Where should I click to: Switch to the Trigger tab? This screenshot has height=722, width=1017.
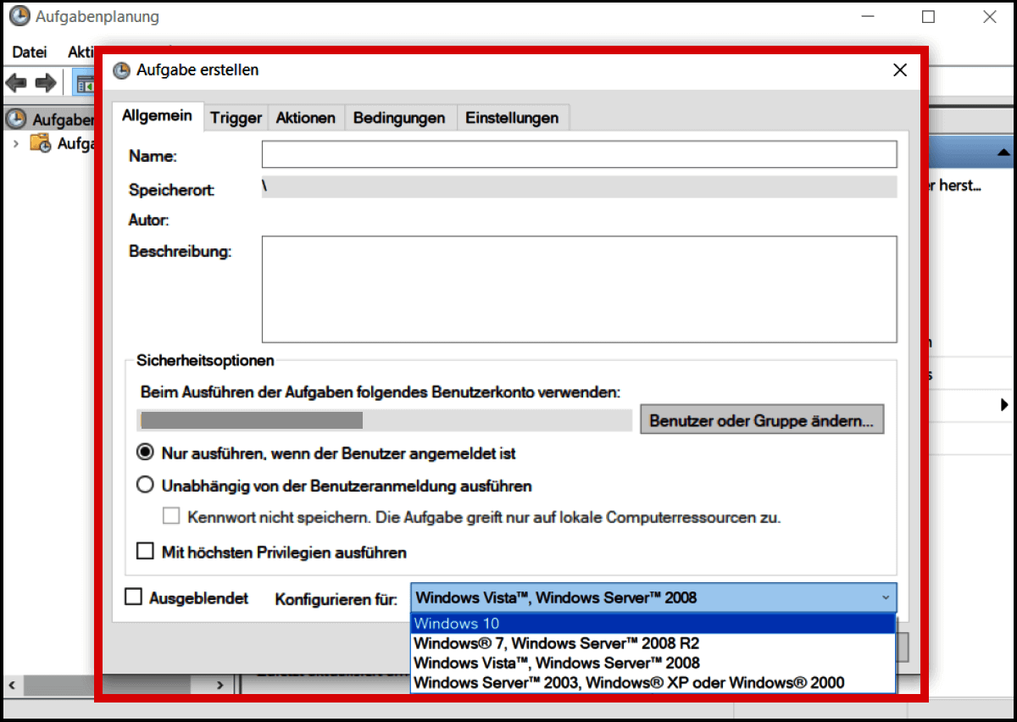click(236, 118)
